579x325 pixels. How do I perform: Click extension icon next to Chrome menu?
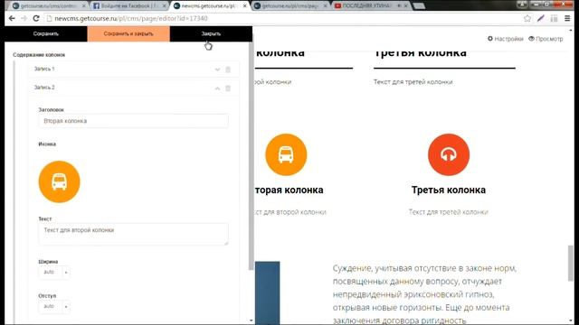(x=554, y=18)
